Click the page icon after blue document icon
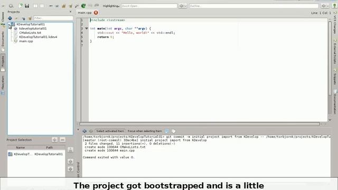Viewport: 338px width, 190px height. [x=173, y=131]
